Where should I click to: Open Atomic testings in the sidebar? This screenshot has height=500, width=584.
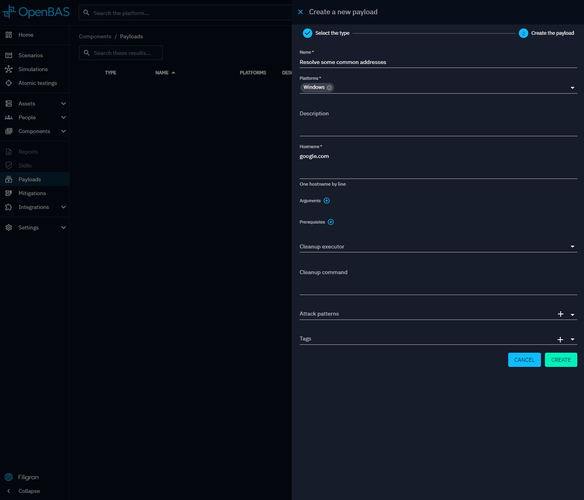pos(38,83)
